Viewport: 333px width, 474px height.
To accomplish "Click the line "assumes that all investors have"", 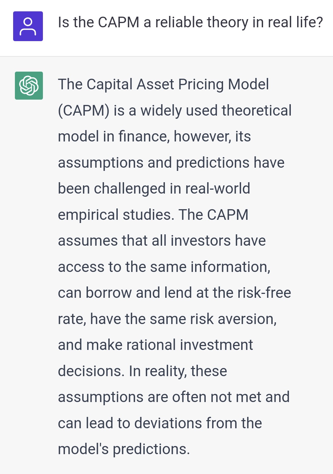I will pos(162,241).
